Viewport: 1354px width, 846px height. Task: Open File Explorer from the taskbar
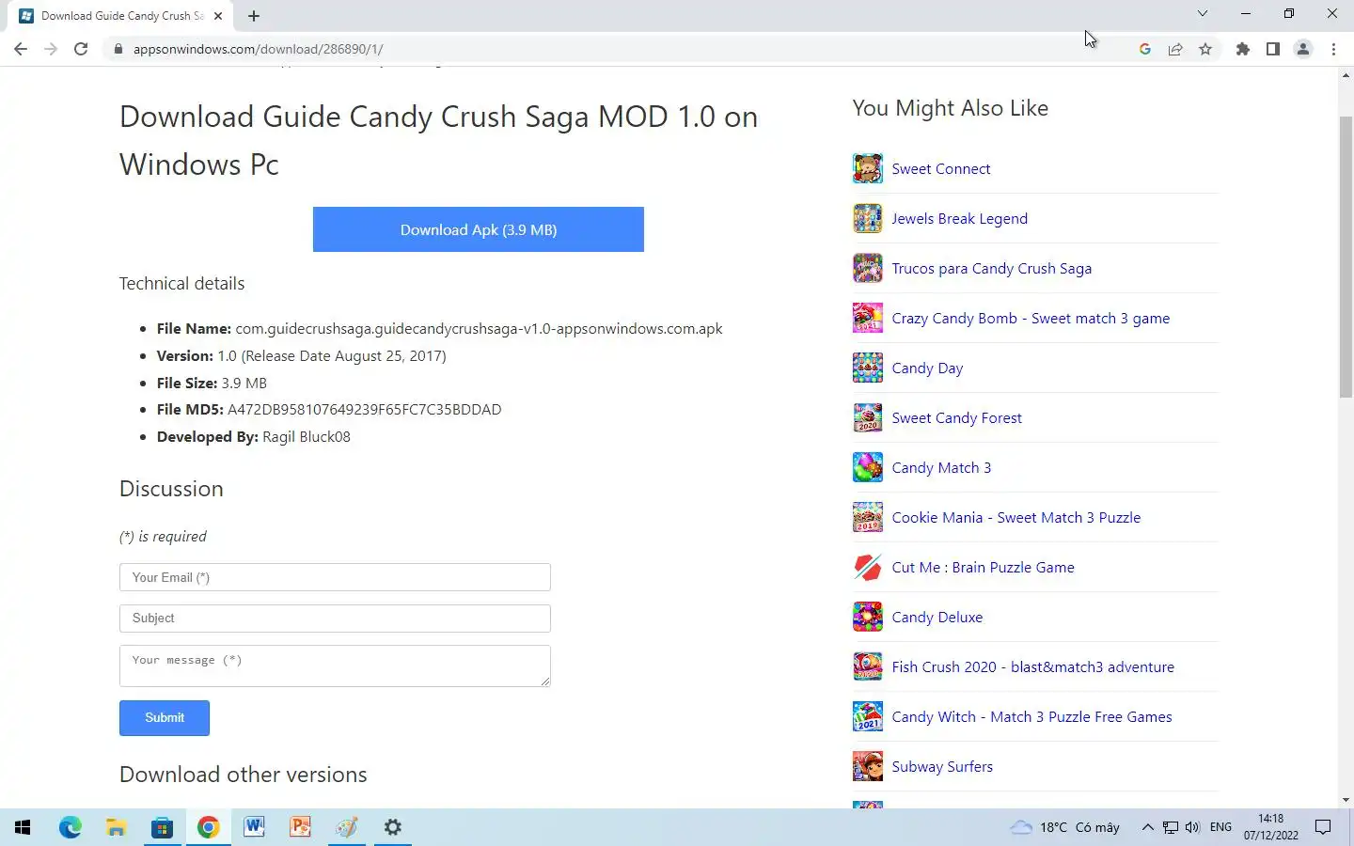click(x=116, y=827)
